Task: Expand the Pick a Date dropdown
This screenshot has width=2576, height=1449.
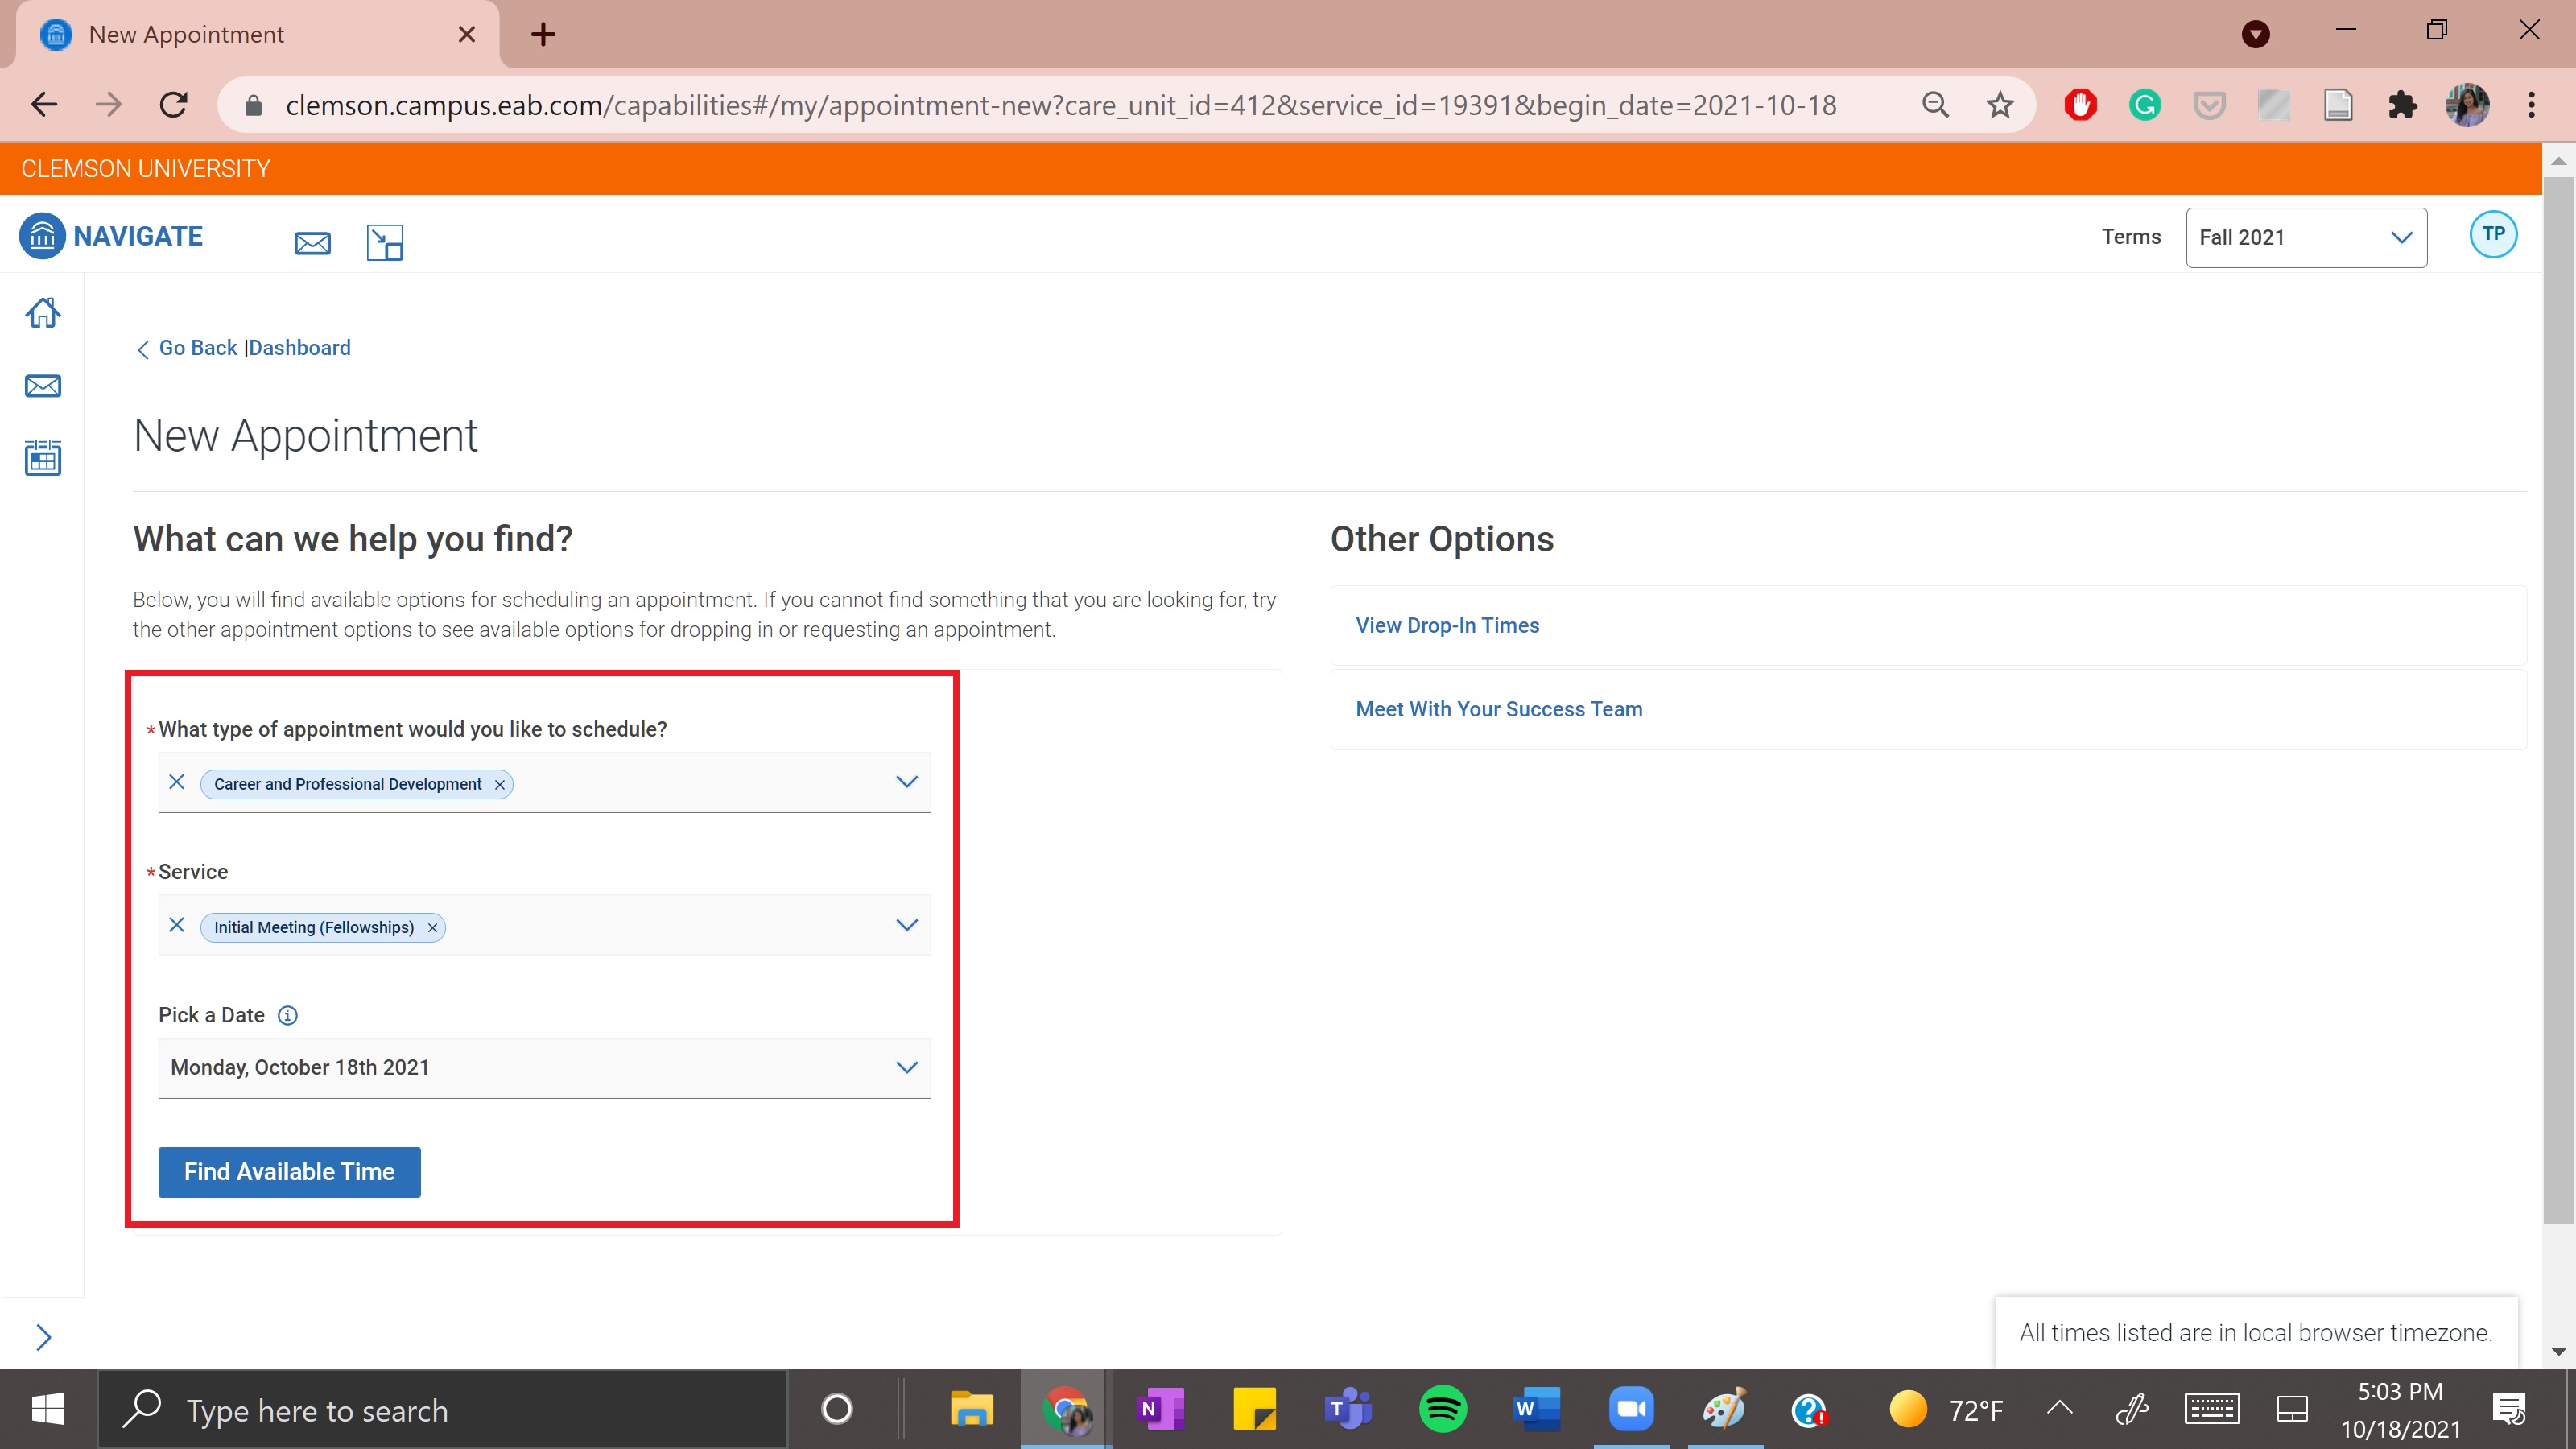Action: [x=904, y=1067]
